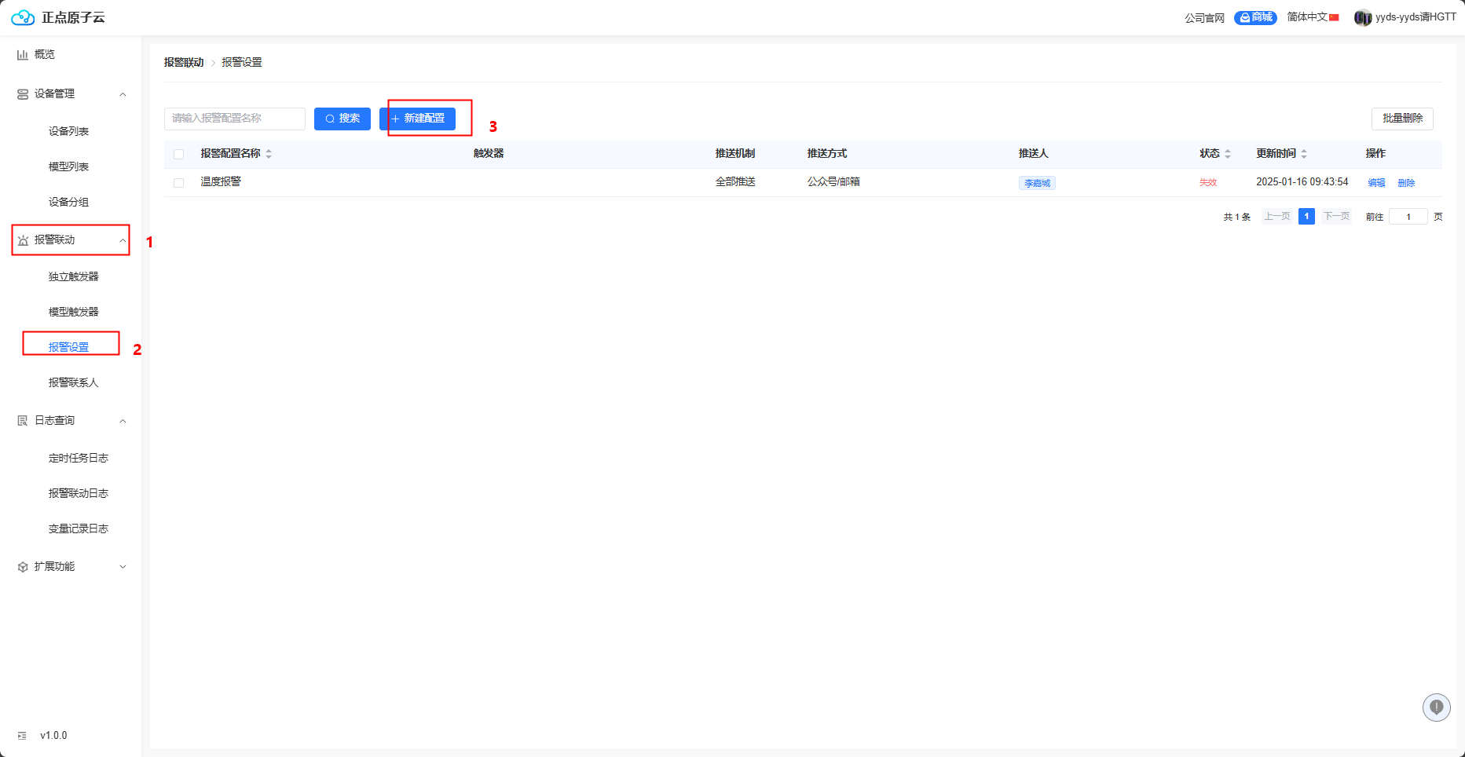The height and width of the screenshot is (757, 1465).
Task: Click the alarm bell icon
Action: (x=23, y=240)
